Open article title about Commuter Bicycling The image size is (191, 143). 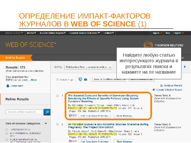103,99
